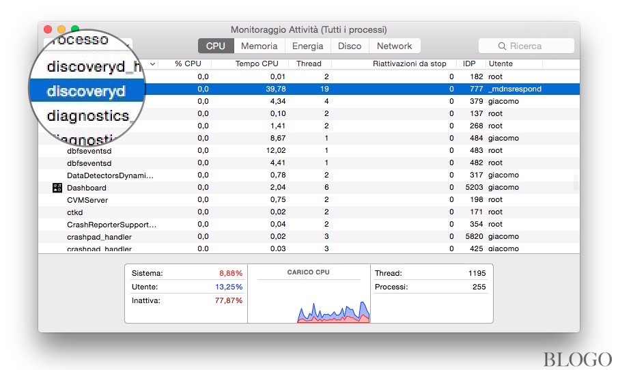Select the dbfseventsd row with IDP 482
This screenshot has width=618, height=370.
[x=309, y=162]
